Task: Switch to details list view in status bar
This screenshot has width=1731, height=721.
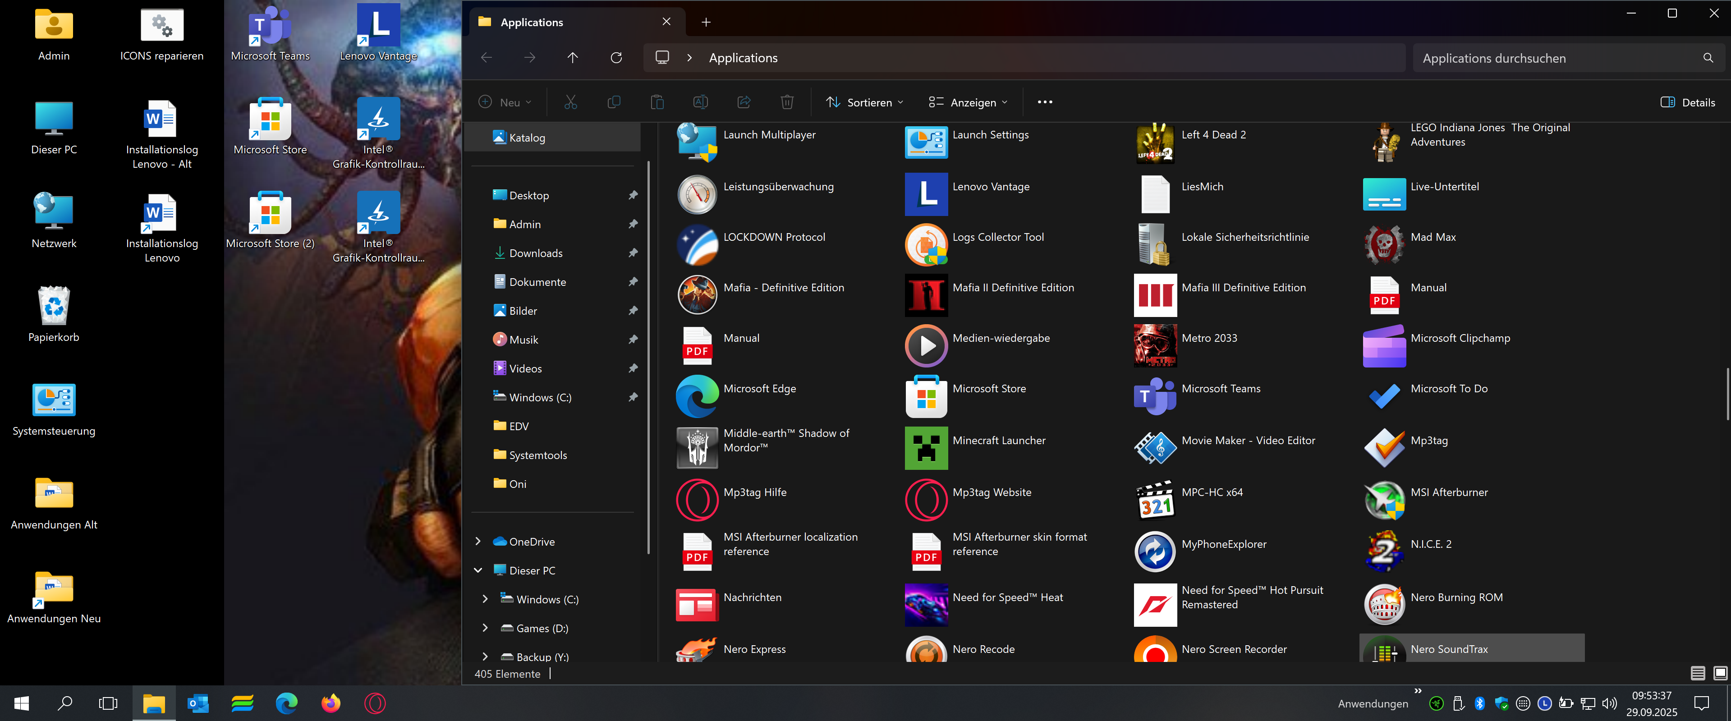Action: 1697,673
